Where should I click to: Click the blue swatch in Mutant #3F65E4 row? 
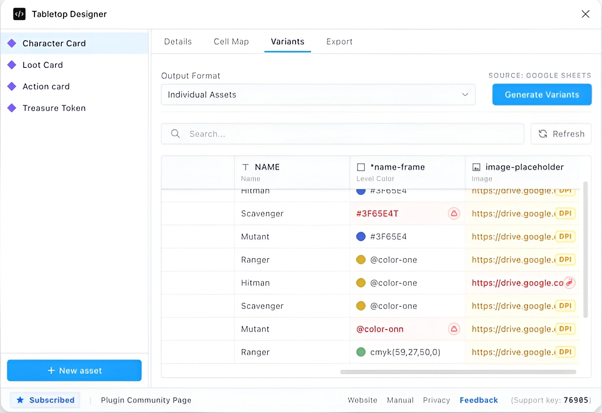point(361,237)
